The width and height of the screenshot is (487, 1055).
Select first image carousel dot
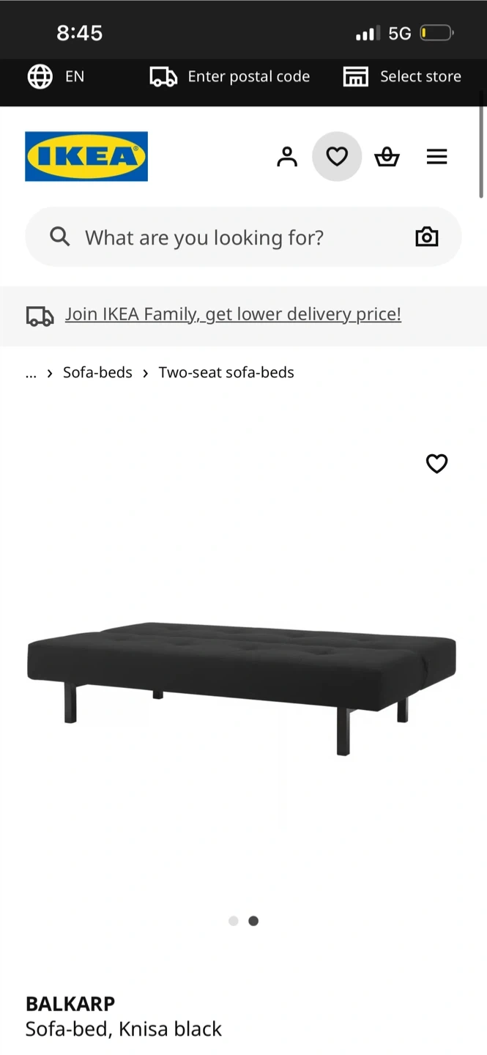point(234,921)
